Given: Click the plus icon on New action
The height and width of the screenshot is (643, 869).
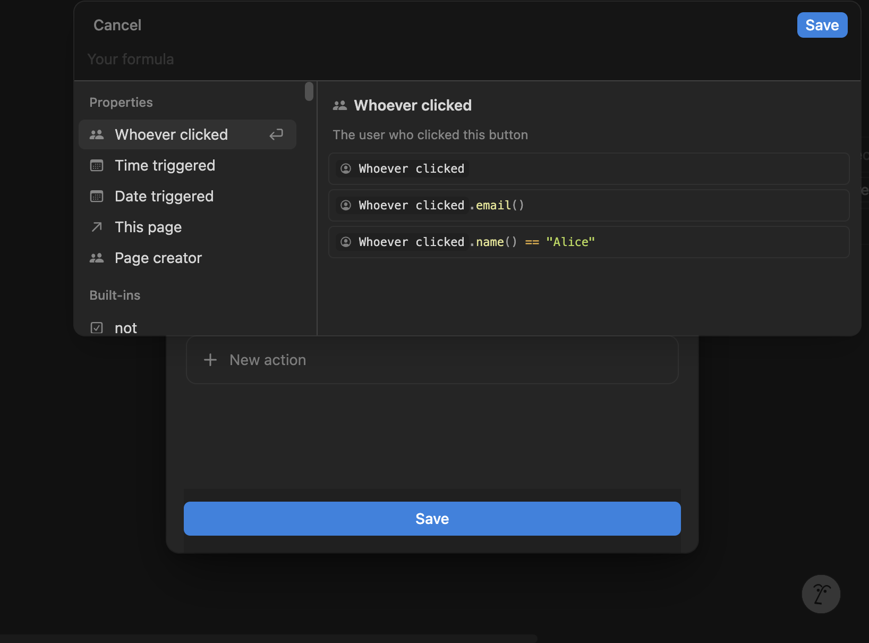Looking at the screenshot, I should 210,360.
